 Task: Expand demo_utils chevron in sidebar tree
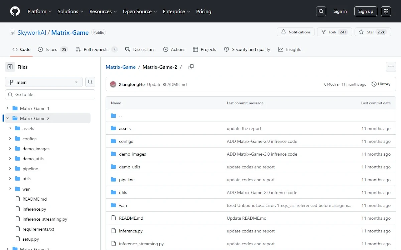coord(10,159)
